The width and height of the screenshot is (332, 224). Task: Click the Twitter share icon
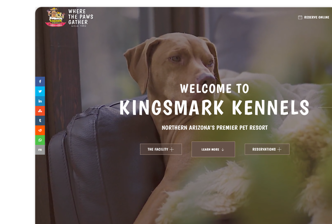pyautogui.click(x=40, y=91)
